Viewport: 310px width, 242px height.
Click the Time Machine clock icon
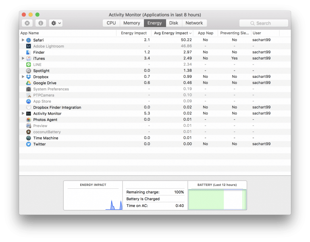[29, 138]
